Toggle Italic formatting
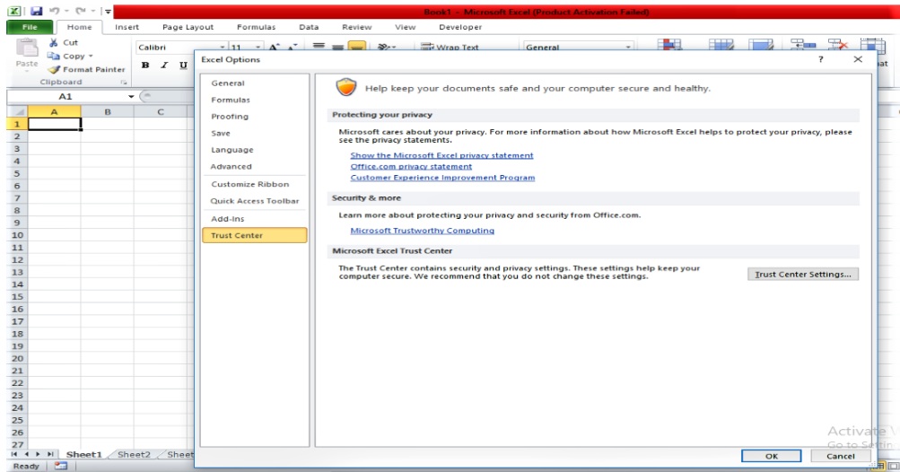The image size is (900, 472). click(164, 66)
